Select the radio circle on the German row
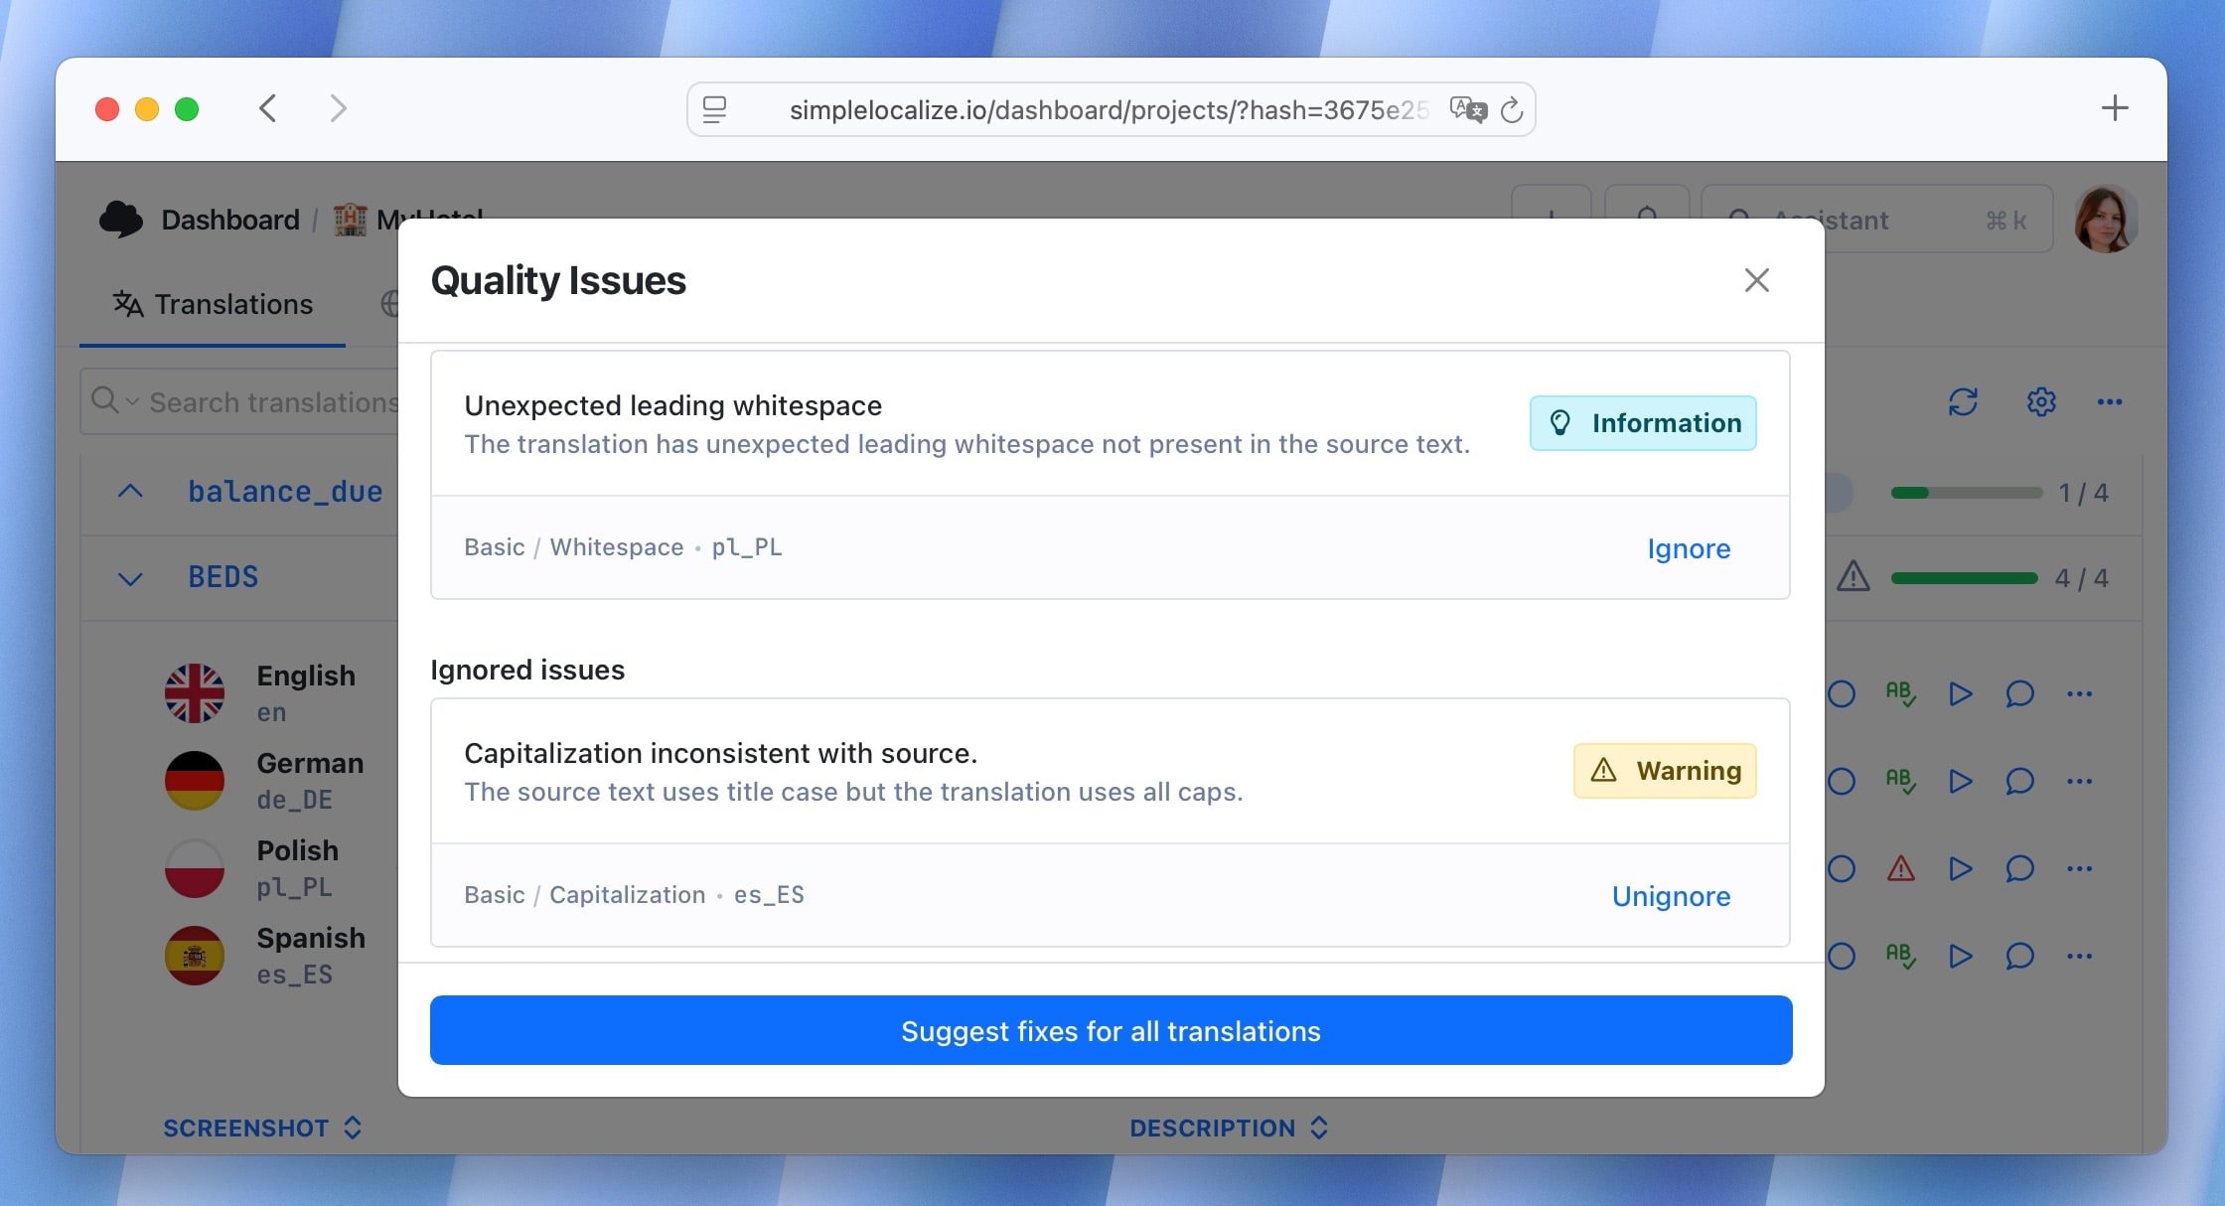The height and width of the screenshot is (1206, 2225). point(1842,781)
